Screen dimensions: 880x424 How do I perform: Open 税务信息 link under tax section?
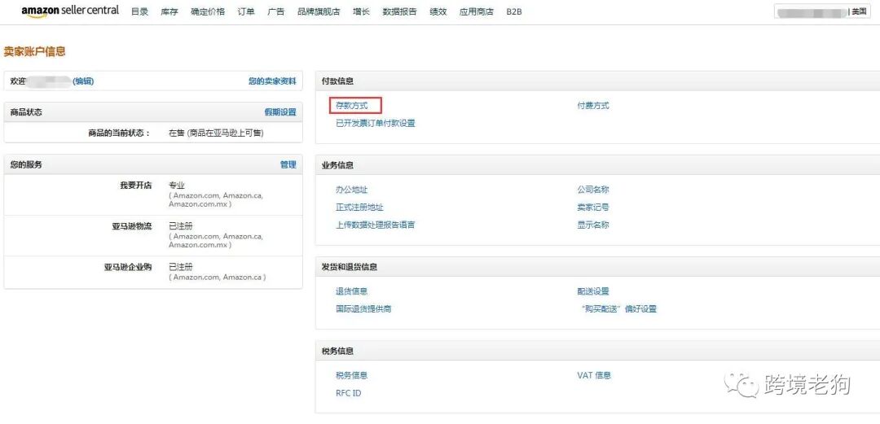352,376
